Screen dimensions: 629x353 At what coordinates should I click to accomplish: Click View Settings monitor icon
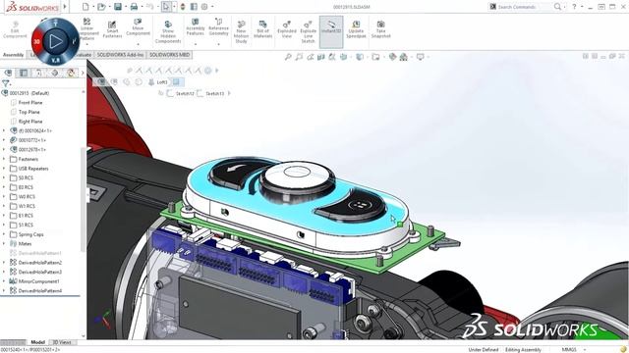(420, 57)
